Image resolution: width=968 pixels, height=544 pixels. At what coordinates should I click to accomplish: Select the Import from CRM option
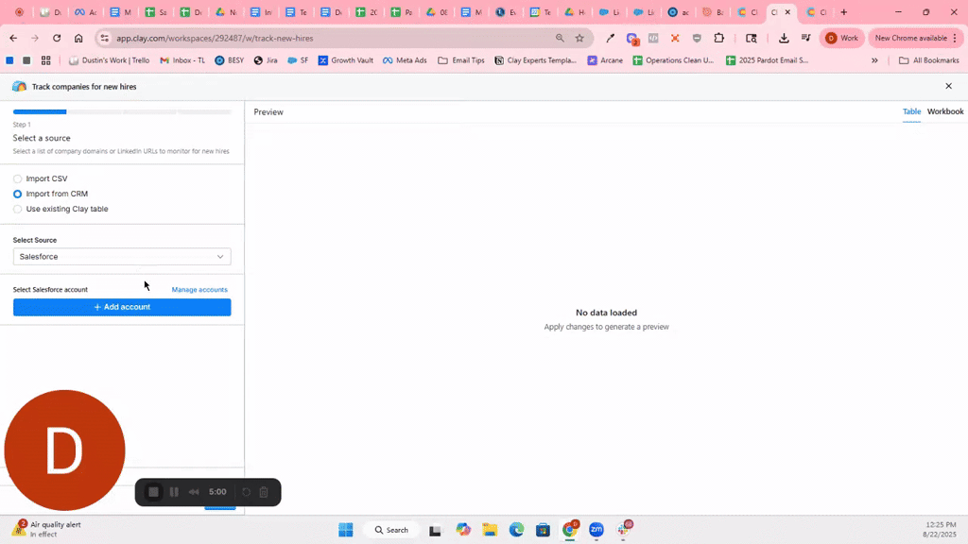point(18,194)
